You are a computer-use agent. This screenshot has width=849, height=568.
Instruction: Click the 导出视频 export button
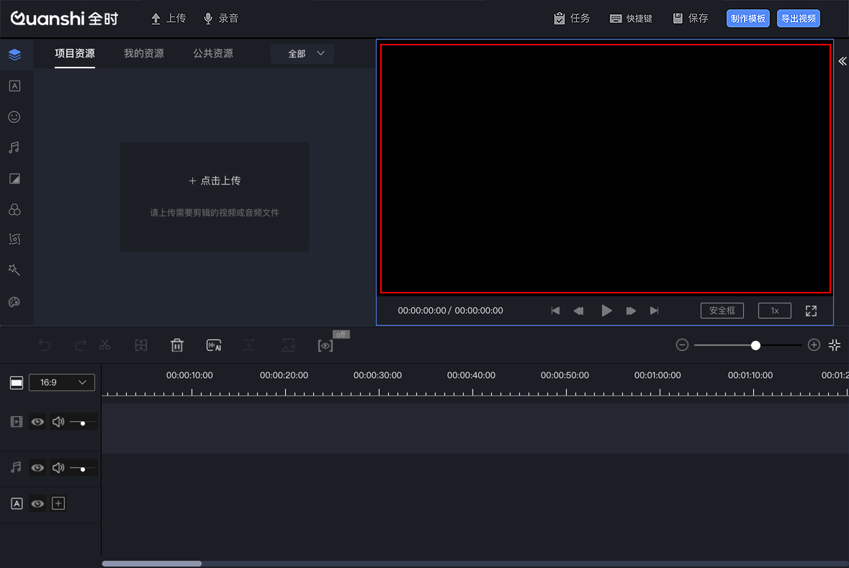pyautogui.click(x=799, y=19)
